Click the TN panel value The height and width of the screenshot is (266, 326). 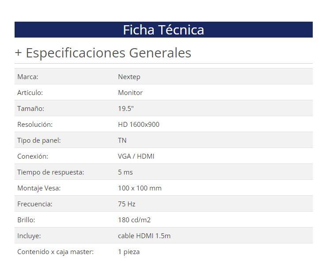coord(122,141)
